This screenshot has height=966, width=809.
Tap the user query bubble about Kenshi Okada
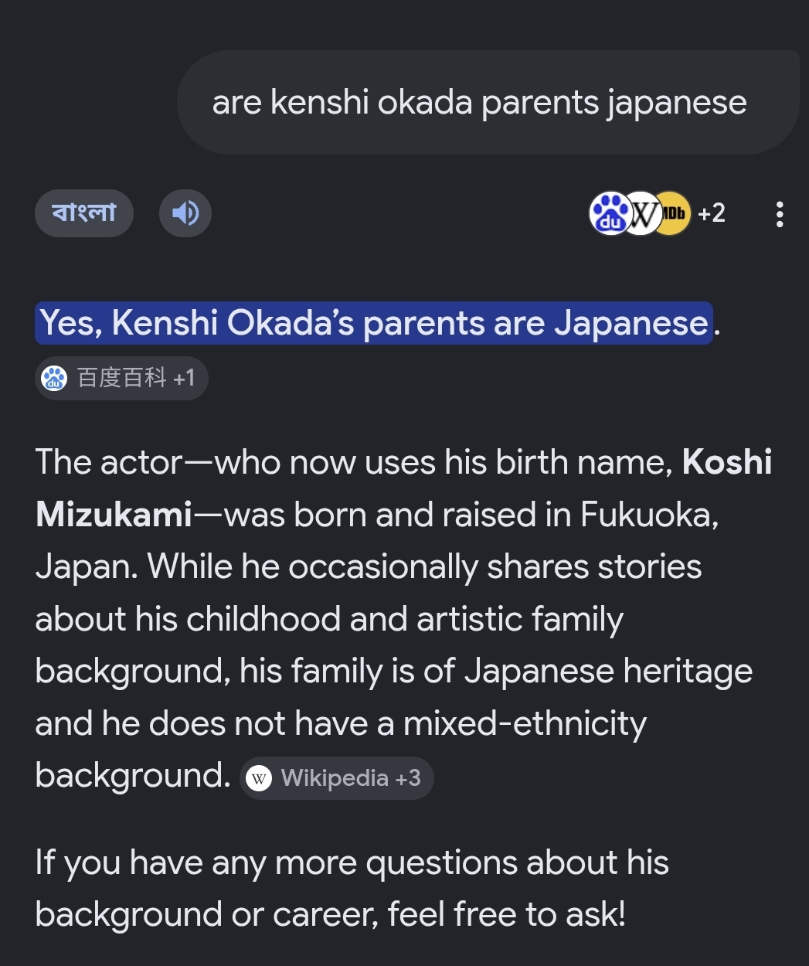tap(488, 103)
